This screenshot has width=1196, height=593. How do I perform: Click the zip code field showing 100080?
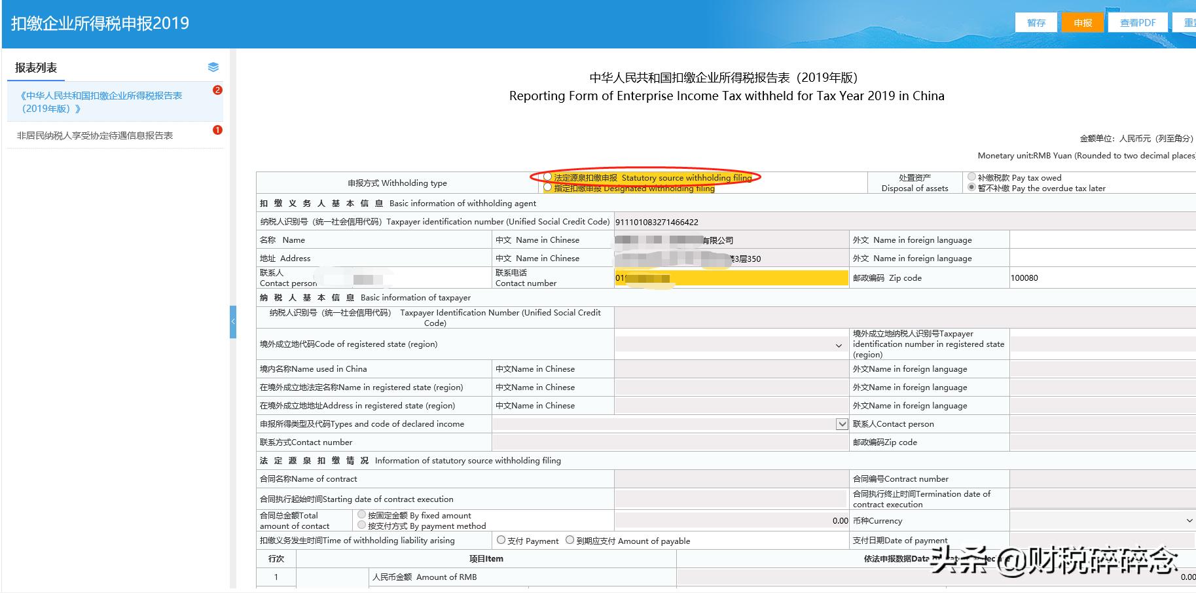[x=1103, y=278]
